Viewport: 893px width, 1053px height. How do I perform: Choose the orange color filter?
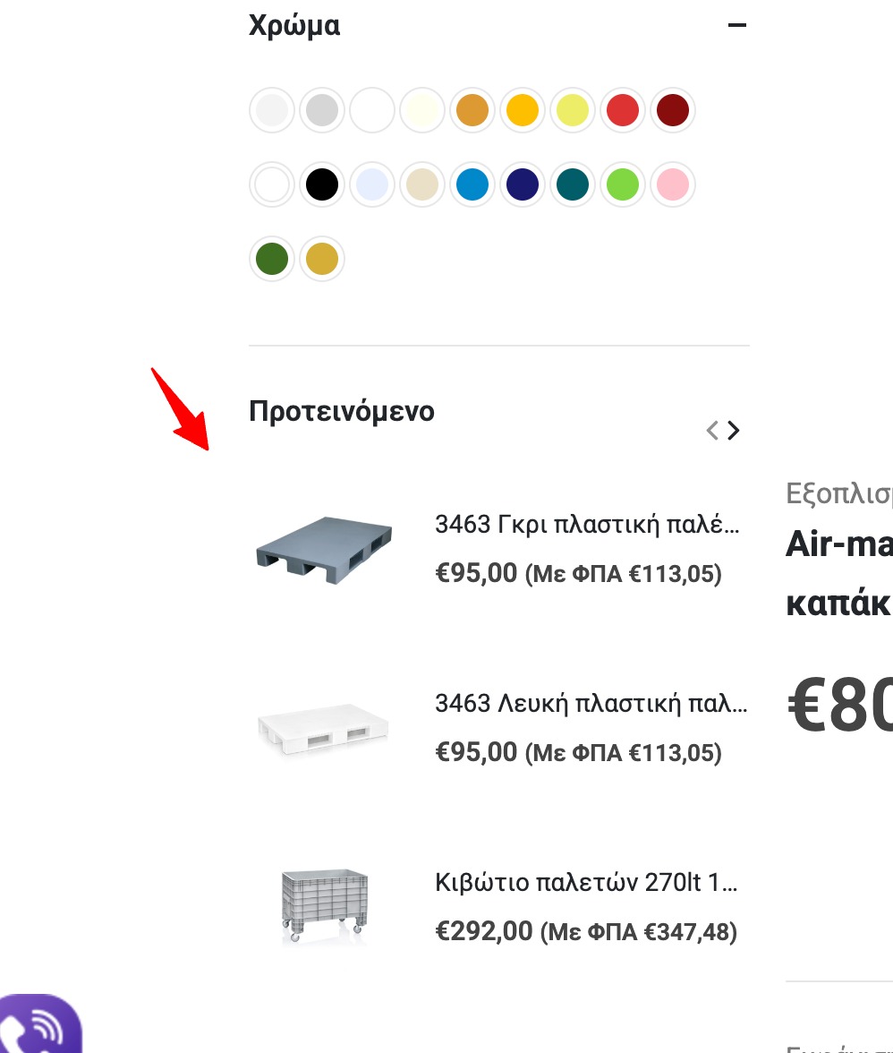coord(472,111)
